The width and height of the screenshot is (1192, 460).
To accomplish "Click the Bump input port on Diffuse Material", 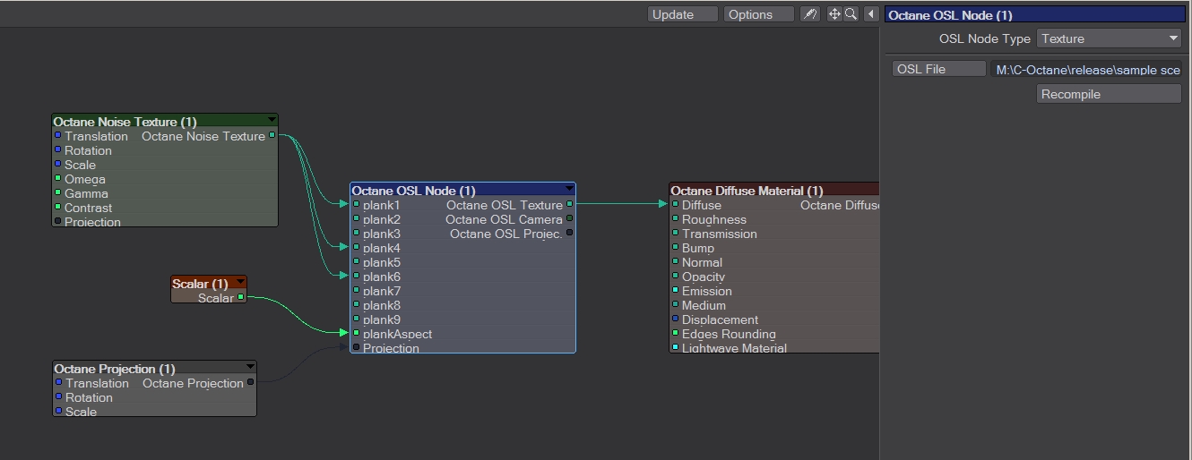I will [675, 248].
